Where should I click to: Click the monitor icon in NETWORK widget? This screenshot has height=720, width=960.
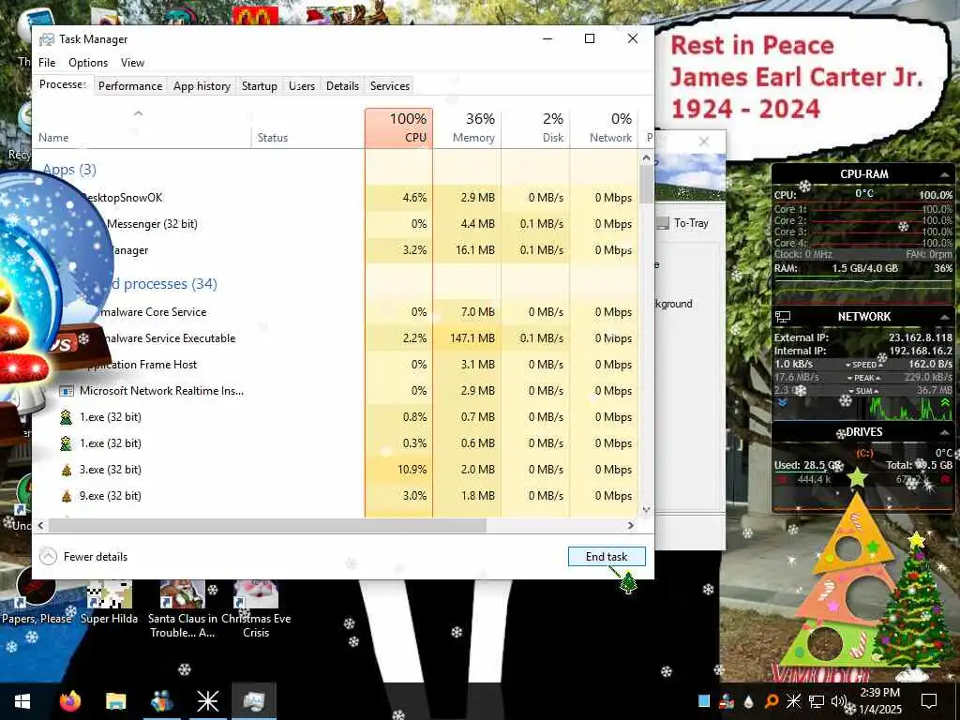click(x=783, y=317)
